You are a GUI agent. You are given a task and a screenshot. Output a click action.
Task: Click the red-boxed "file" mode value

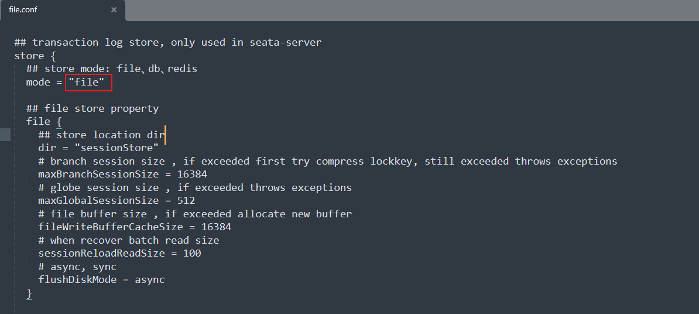[88, 83]
